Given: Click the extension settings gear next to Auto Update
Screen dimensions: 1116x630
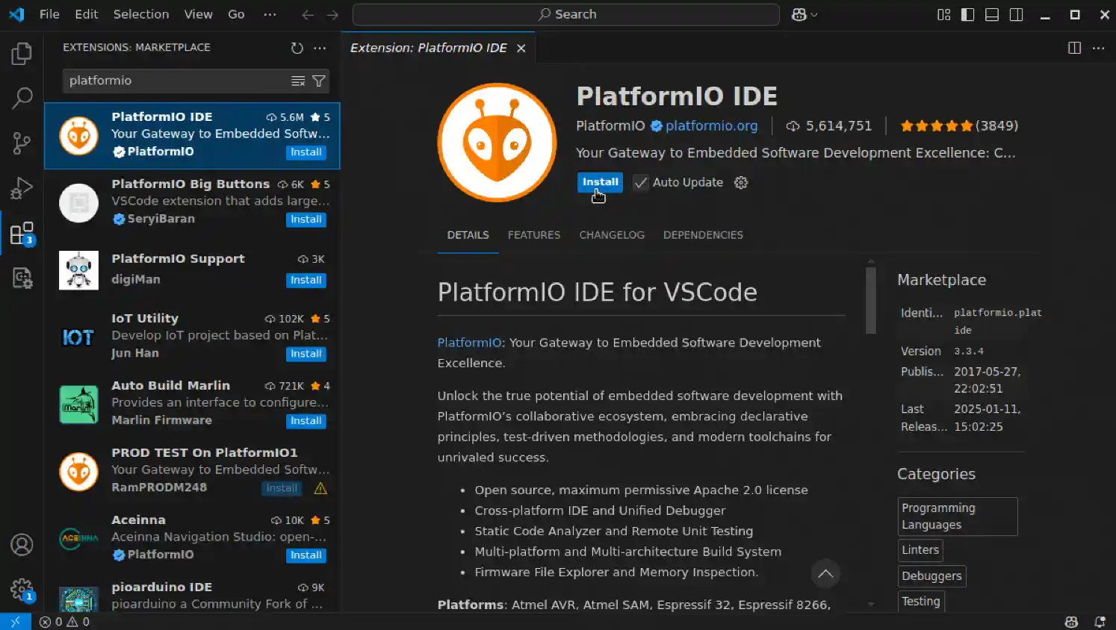Looking at the screenshot, I should click(741, 183).
